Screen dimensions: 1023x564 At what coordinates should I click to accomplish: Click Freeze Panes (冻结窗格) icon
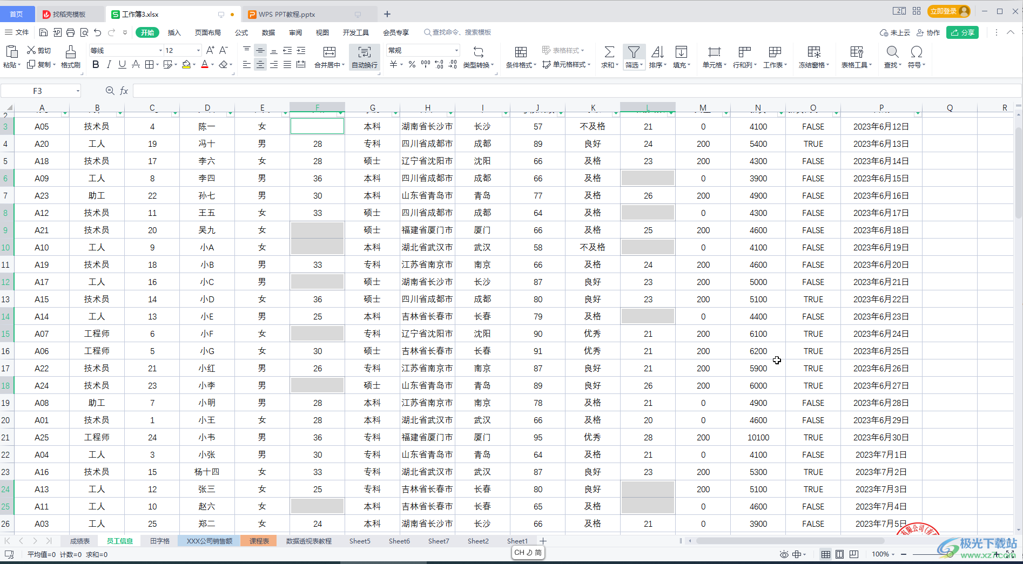coord(814,52)
